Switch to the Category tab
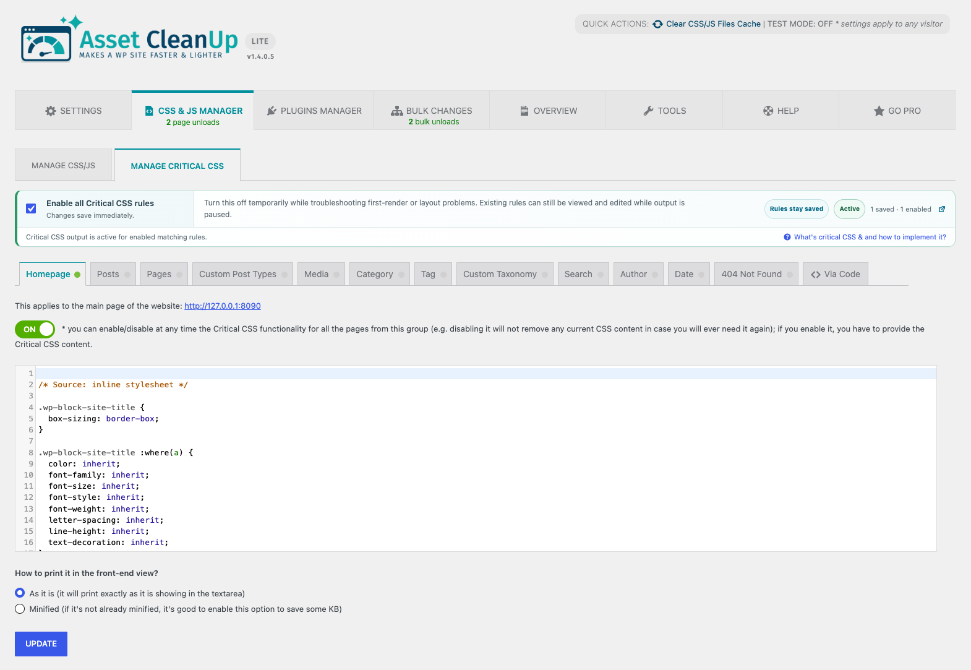 tap(380, 274)
